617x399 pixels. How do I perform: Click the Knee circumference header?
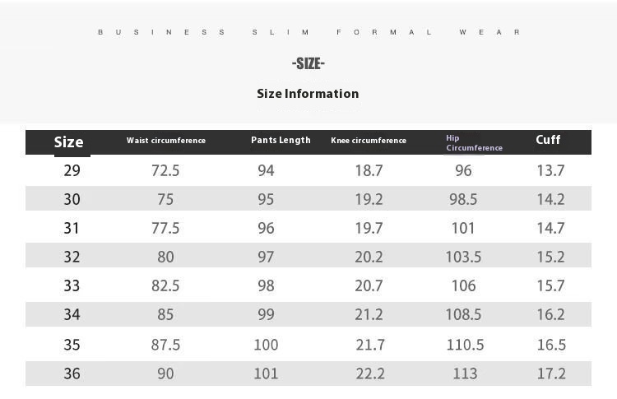pyautogui.click(x=369, y=141)
